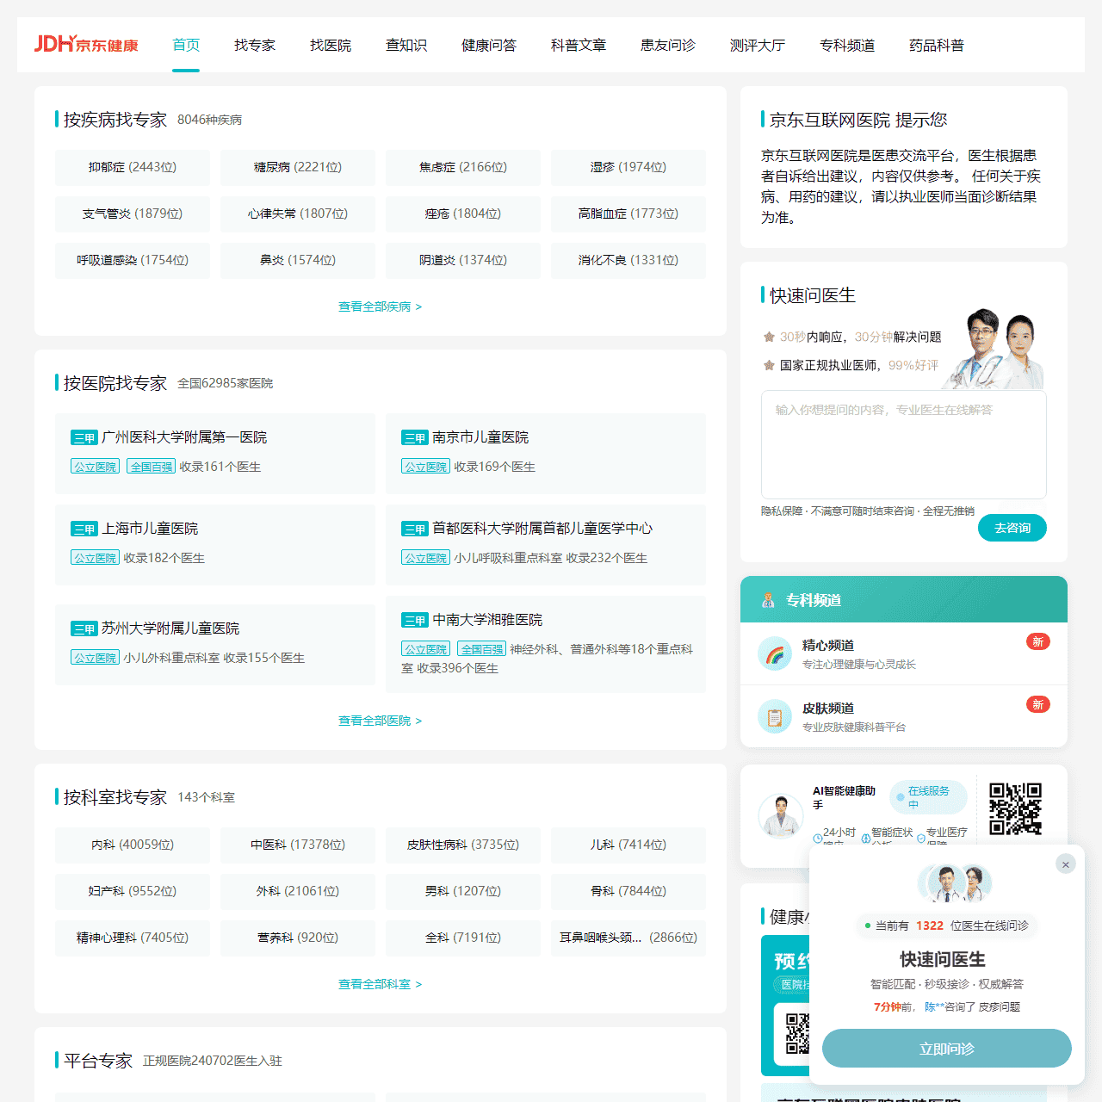1102x1102 pixels.
Task: Click the 去咨询 button
Action: [1012, 528]
